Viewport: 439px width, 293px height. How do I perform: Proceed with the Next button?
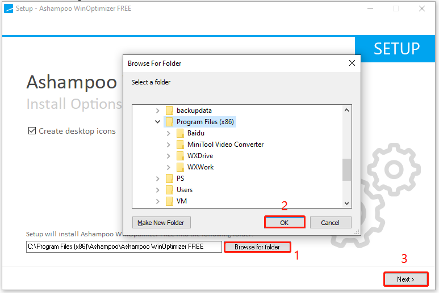coord(405,279)
